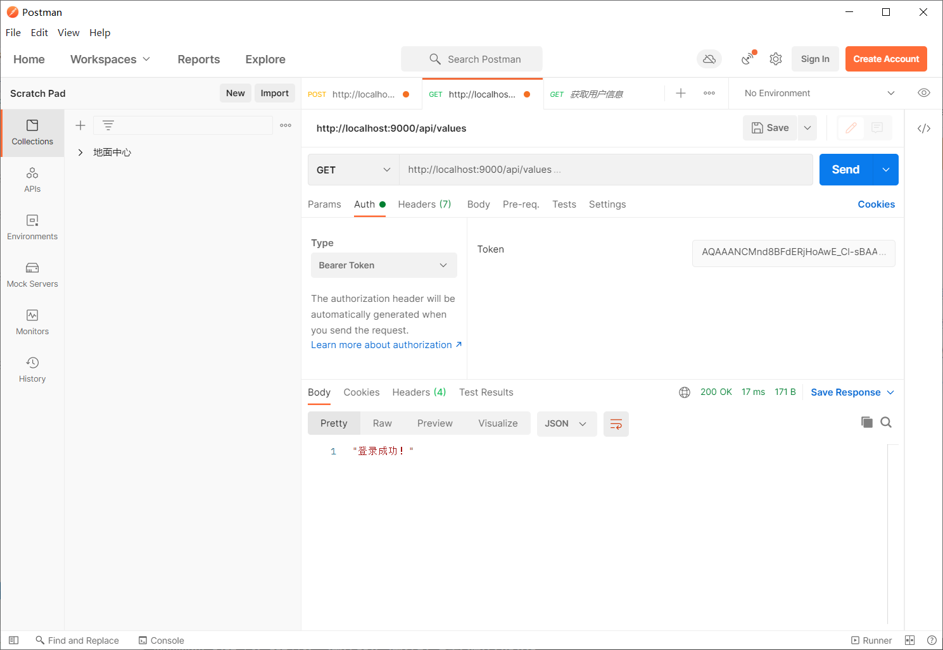Screen dimensions: 943x650
Task: Click the Token input field
Action: pyautogui.click(x=794, y=253)
